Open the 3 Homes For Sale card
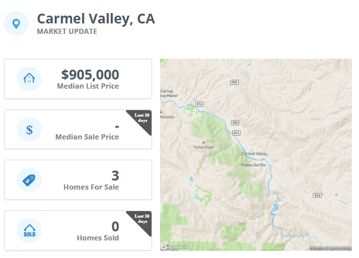The image size is (359, 258). tap(78, 180)
